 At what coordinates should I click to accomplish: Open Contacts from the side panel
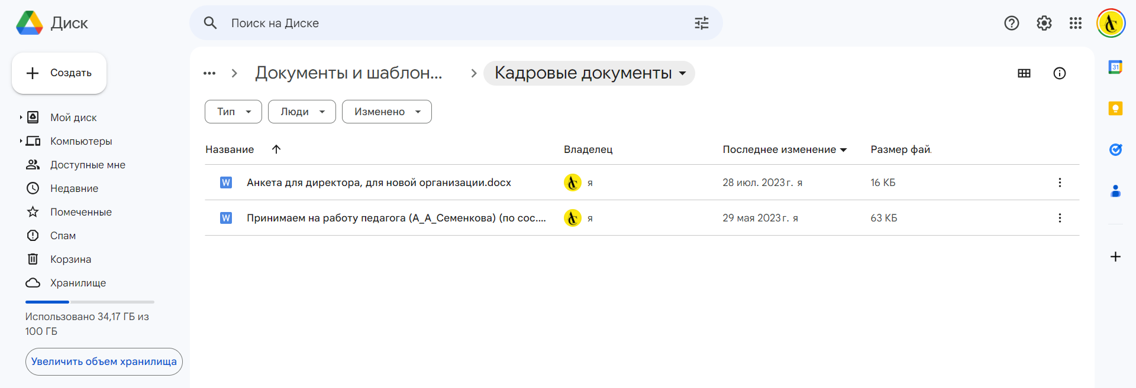pos(1115,191)
